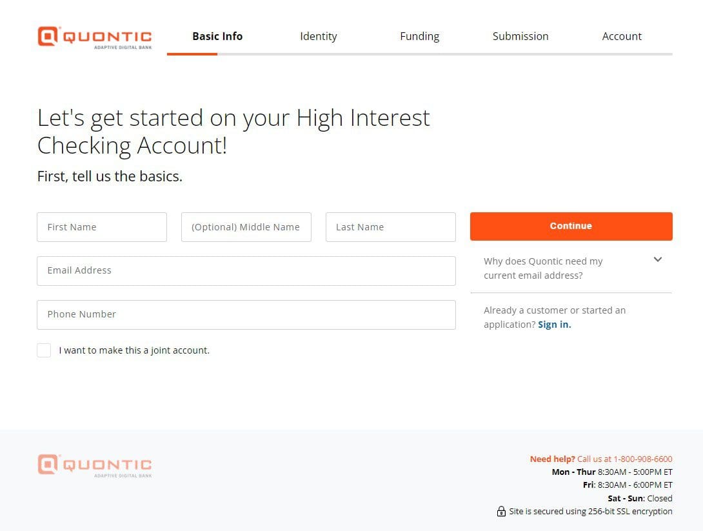Click the orange Q icon mark
The width and height of the screenshot is (703, 531).
46,37
